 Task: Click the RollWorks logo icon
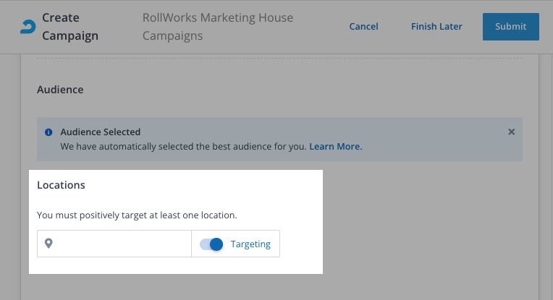[27, 27]
